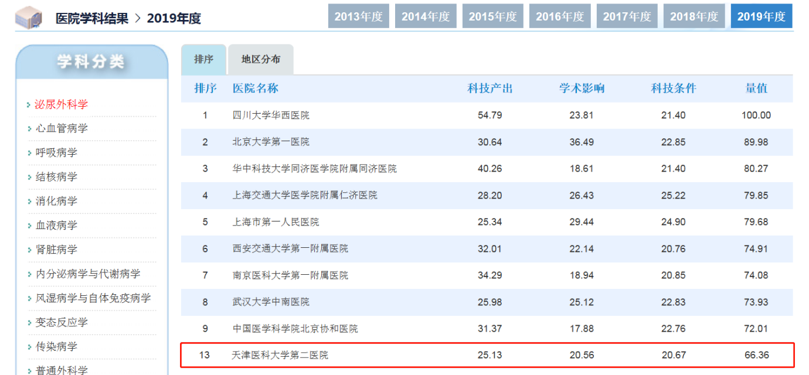Click the 40.26 科技产出 value
This screenshot has height=375, width=809.
coord(490,169)
